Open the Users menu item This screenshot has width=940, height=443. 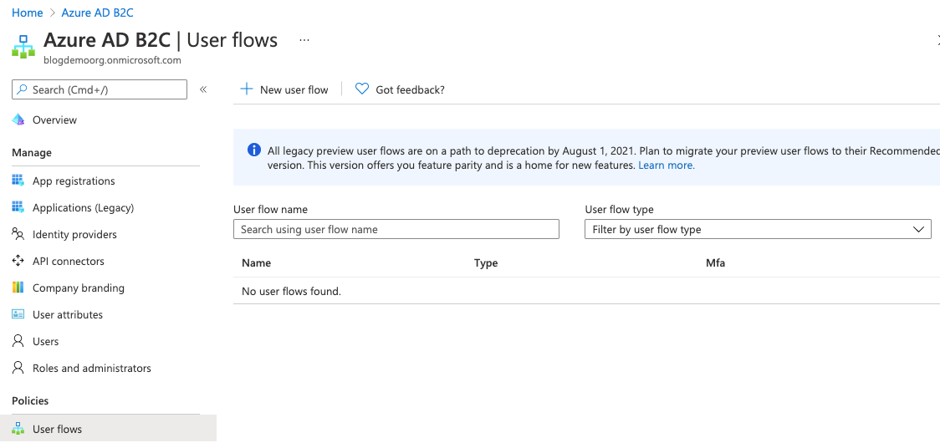[x=45, y=342]
